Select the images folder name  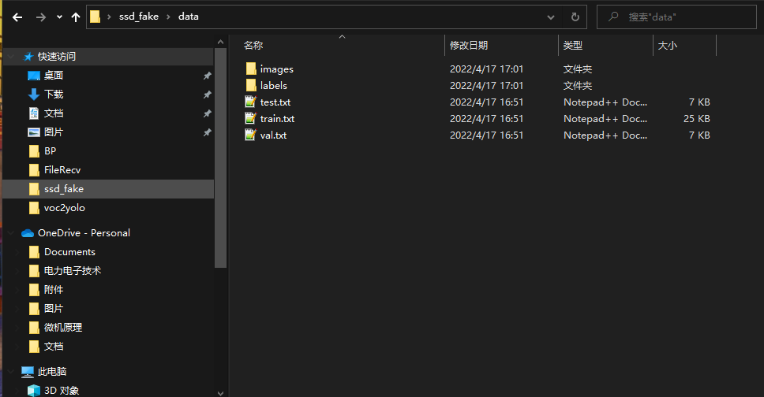point(277,69)
